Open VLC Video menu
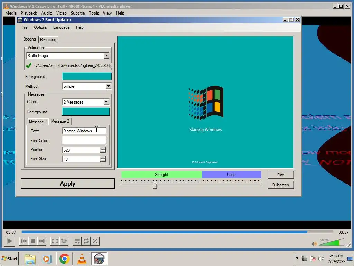Screen dimensions: 354x266 coord(62,13)
